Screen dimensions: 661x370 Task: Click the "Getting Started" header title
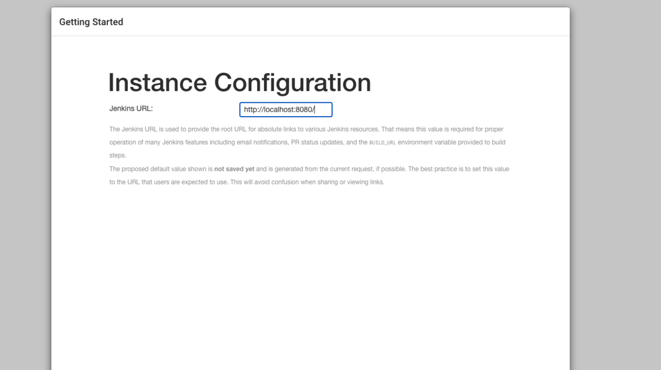91,22
